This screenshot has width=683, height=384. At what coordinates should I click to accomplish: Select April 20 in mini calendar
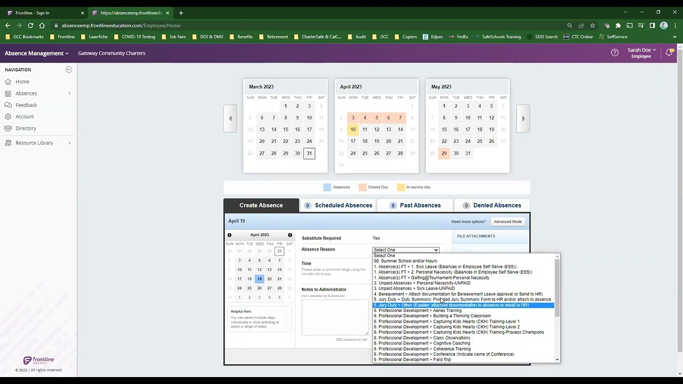269,279
